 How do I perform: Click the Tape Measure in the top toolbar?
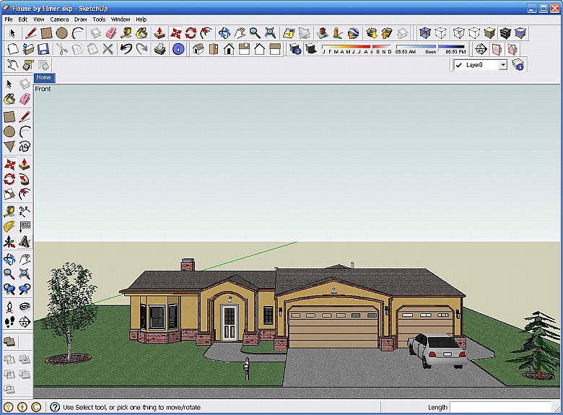[x=126, y=33]
